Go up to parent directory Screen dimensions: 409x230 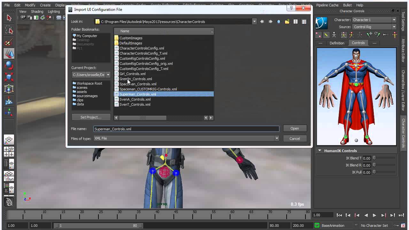[279, 22]
